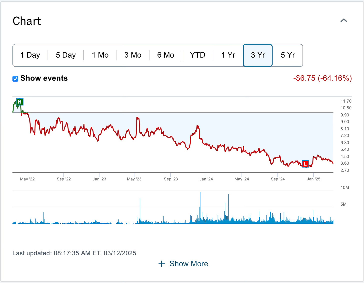Switch chart to 5 Yr range
Screen dimensions: 364x283
pos(288,55)
